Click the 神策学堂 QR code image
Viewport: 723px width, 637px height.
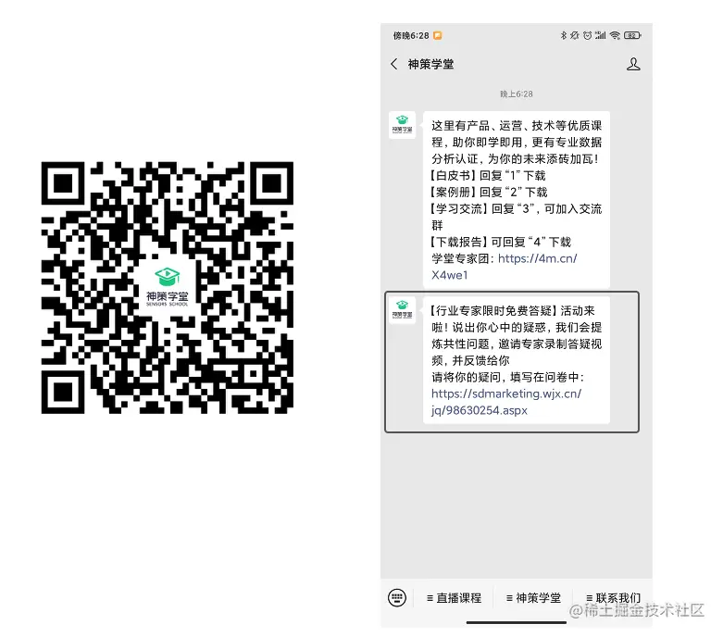168,287
